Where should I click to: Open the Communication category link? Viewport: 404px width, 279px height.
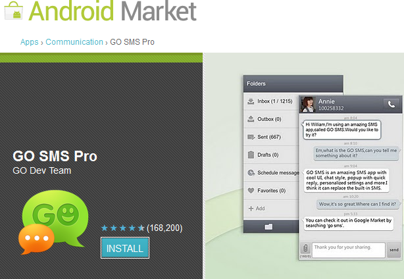point(74,42)
